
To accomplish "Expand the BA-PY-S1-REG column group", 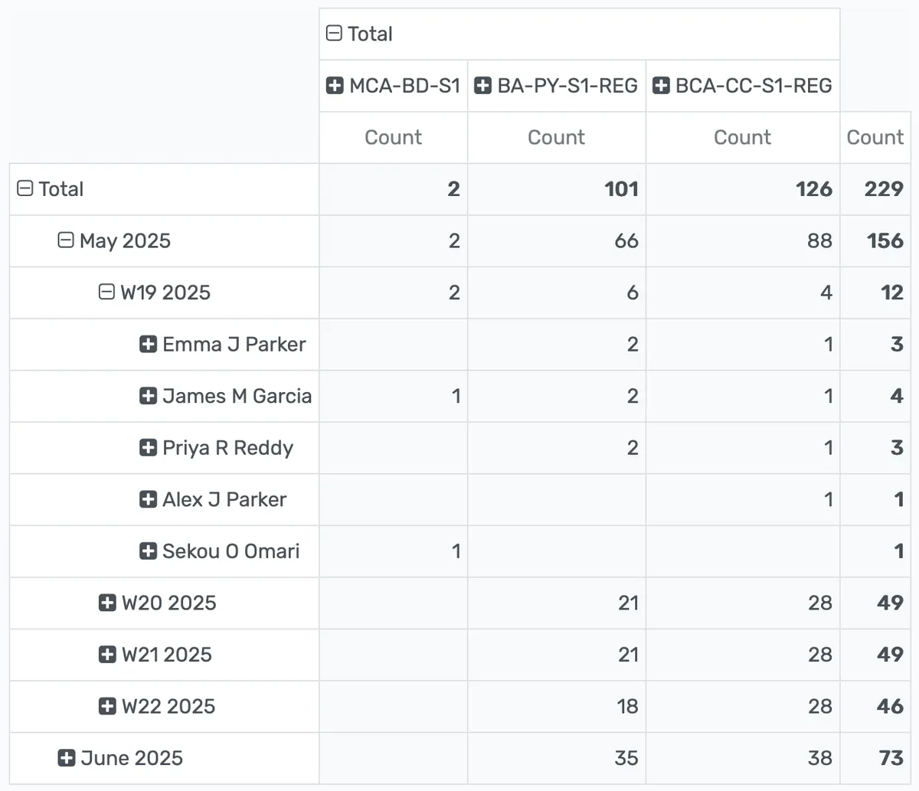I will [x=483, y=86].
